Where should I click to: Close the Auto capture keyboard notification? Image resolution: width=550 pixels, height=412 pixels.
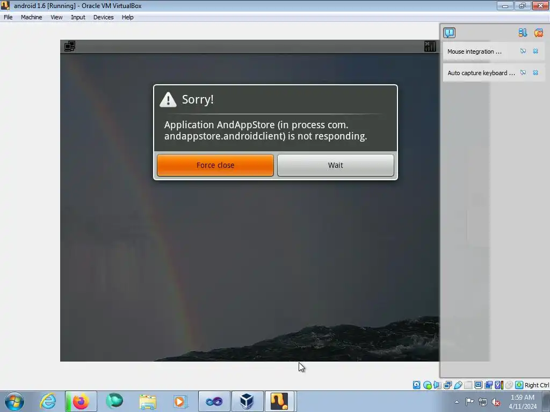coord(535,72)
